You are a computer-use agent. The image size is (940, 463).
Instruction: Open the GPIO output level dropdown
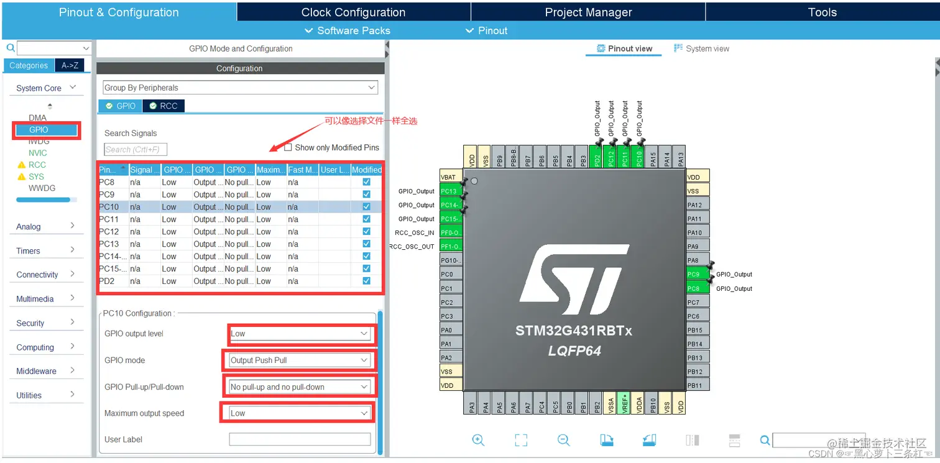click(300, 334)
